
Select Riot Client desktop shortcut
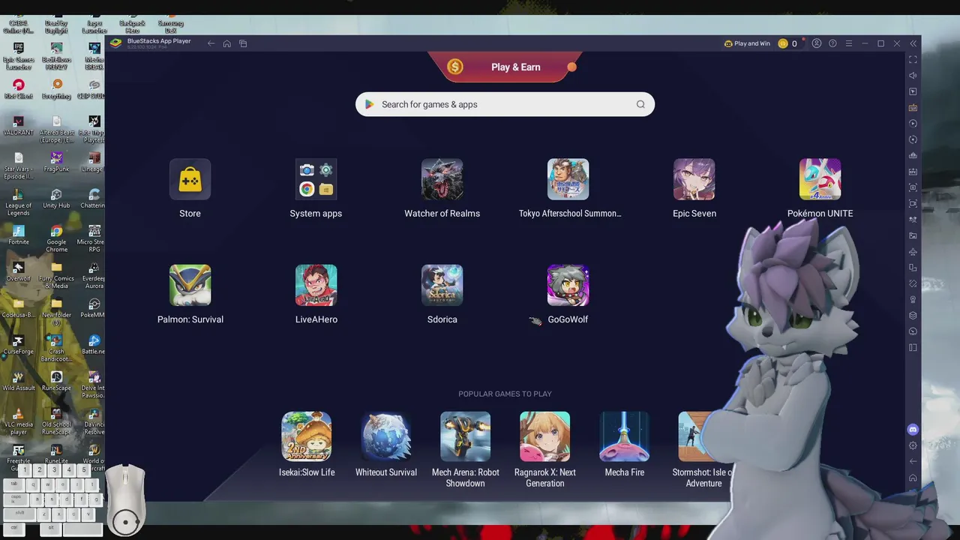[19, 89]
